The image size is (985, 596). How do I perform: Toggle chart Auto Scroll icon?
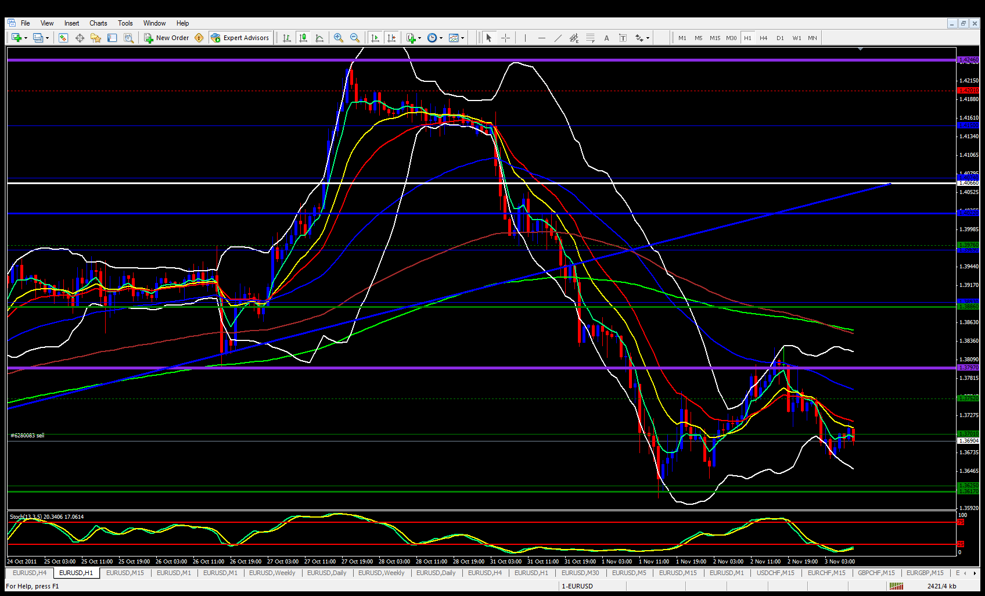click(x=375, y=38)
